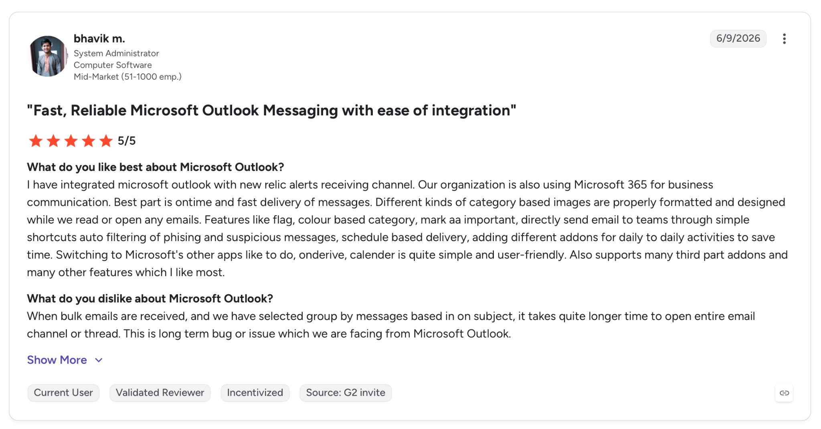Click the 6/9/2026 date badge
The width and height of the screenshot is (821, 429).
[738, 38]
